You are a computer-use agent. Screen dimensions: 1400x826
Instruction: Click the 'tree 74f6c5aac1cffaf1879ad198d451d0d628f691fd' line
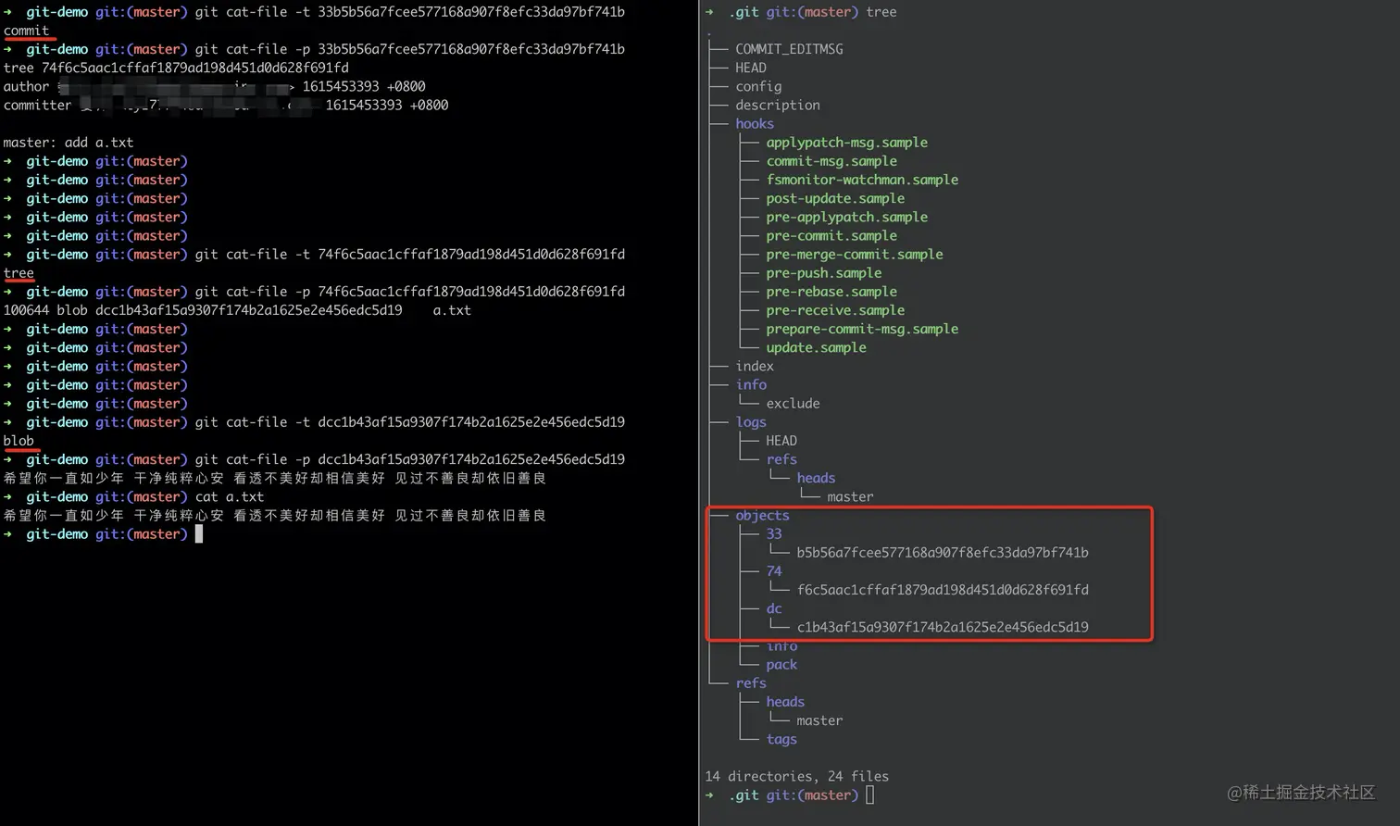click(x=176, y=68)
